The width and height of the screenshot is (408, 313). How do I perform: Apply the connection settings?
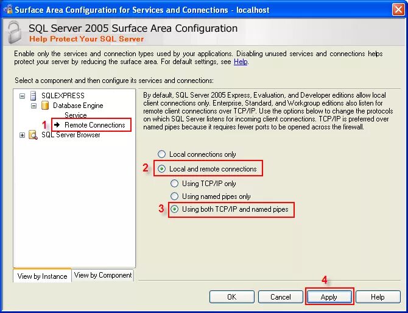click(x=329, y=297)
